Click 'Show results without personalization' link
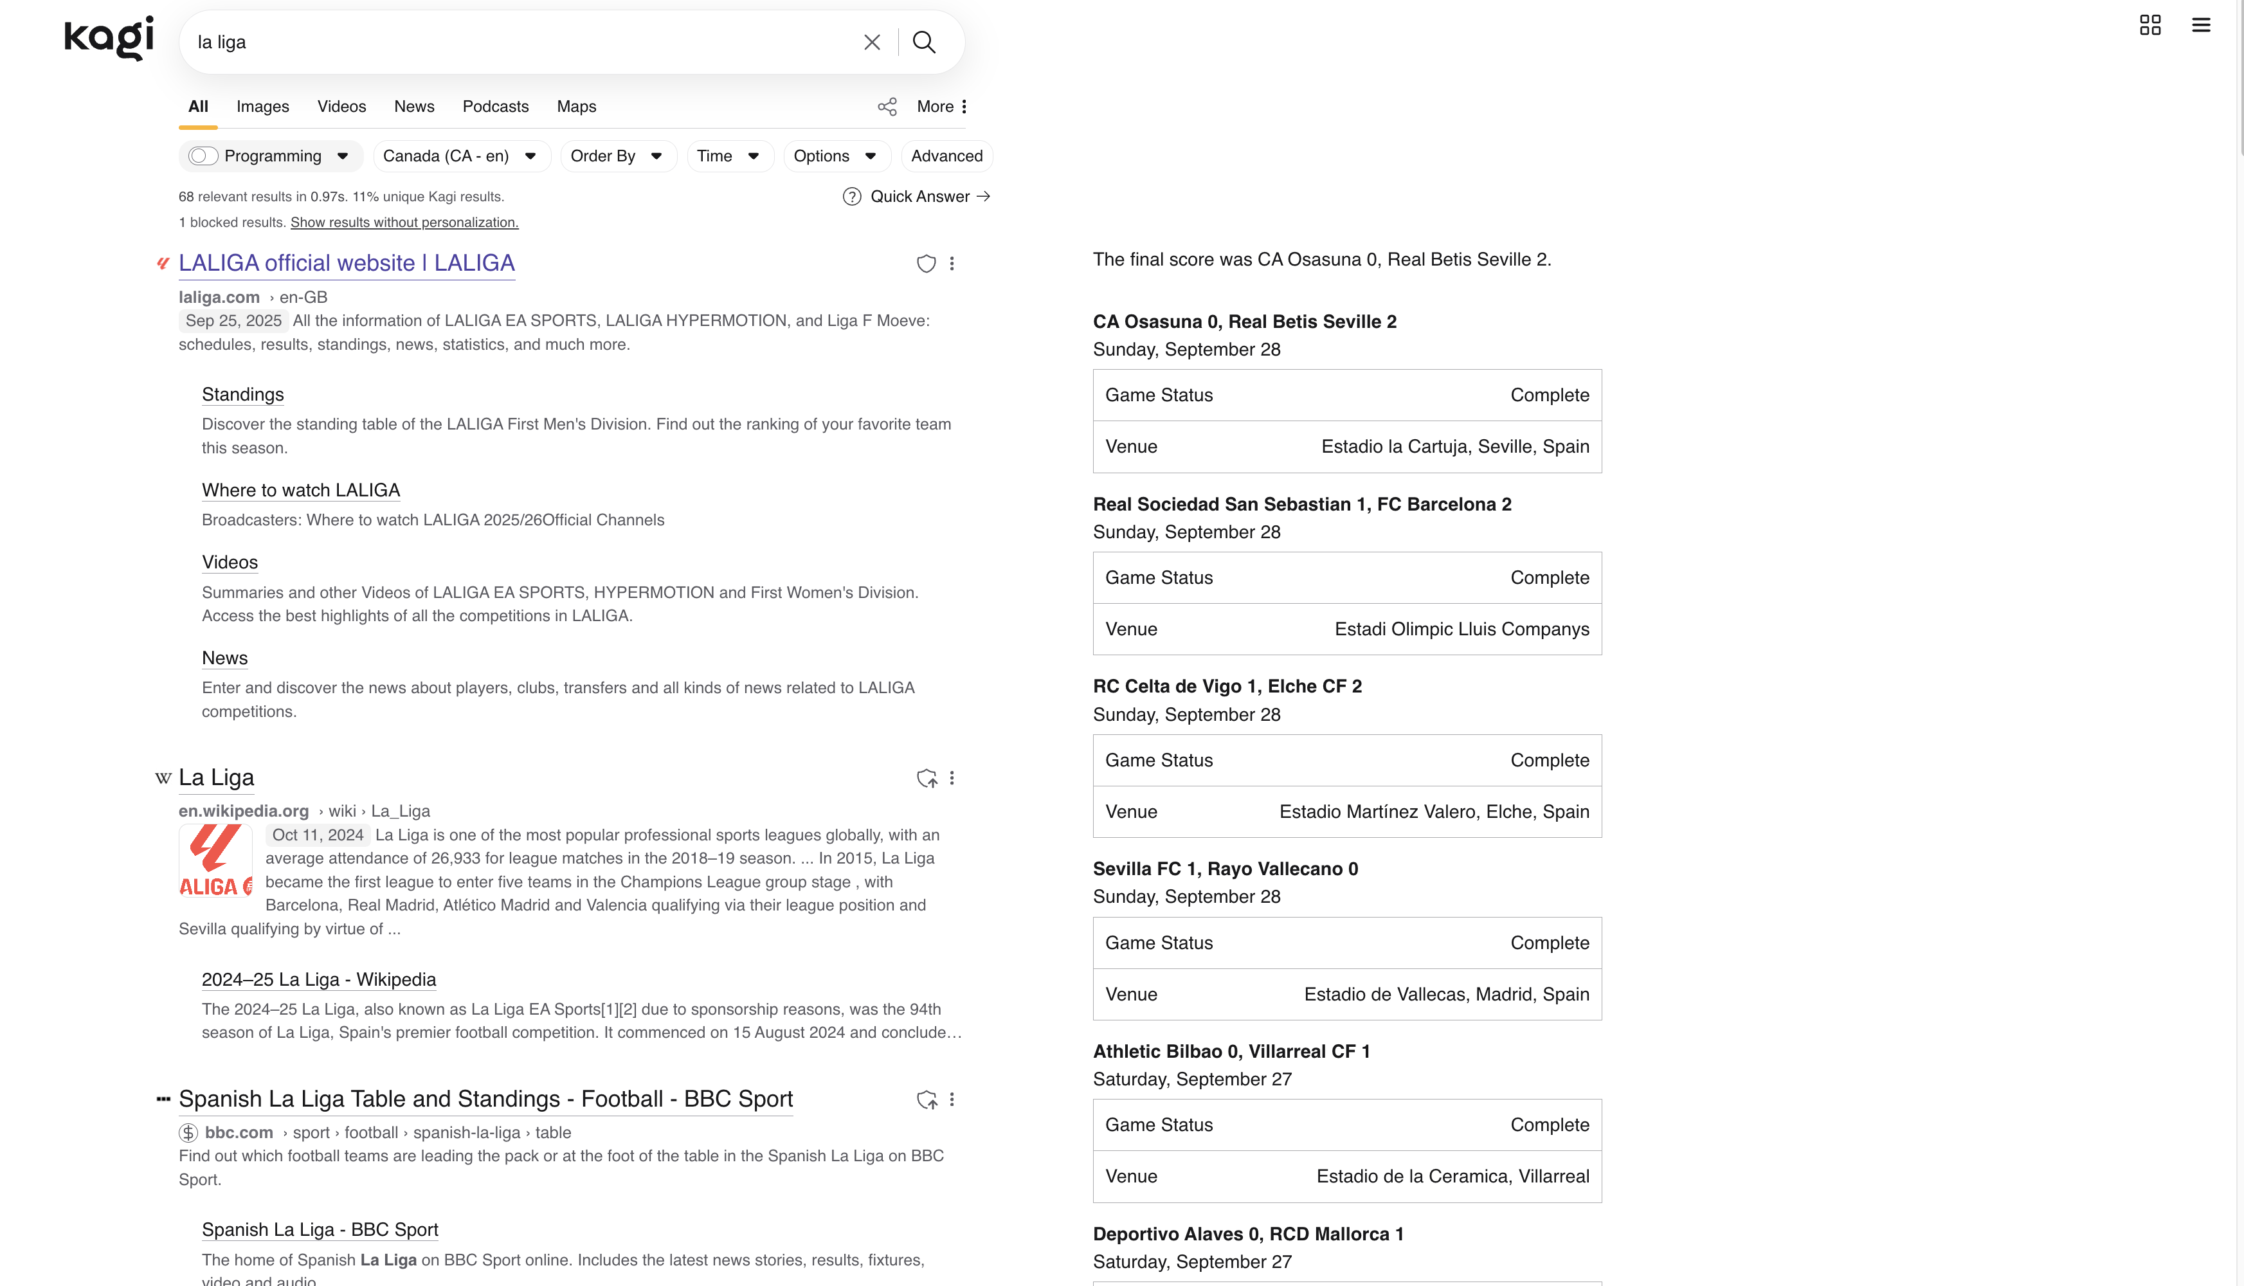2244x1286 pixels. click(404, 222)
